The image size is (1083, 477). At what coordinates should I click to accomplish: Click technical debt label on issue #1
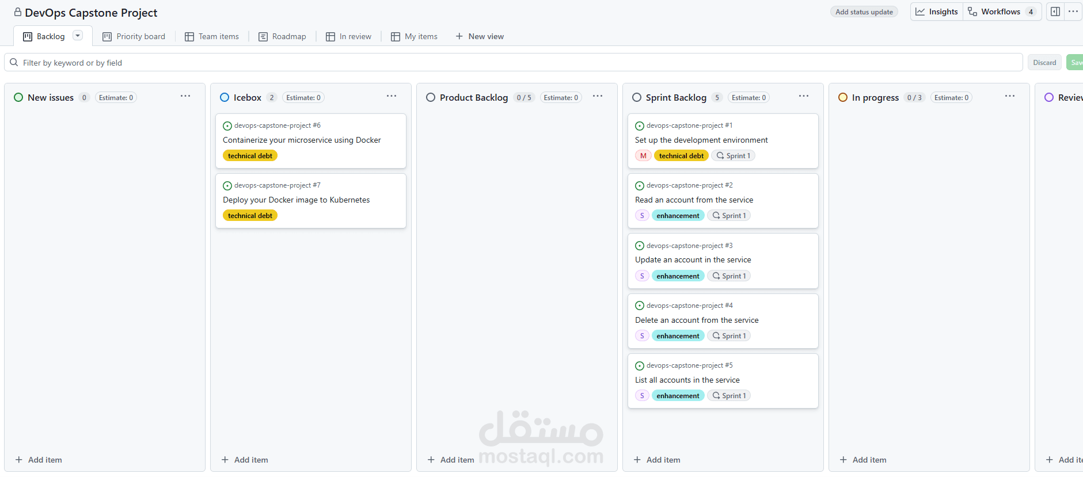tap(681, 155)
